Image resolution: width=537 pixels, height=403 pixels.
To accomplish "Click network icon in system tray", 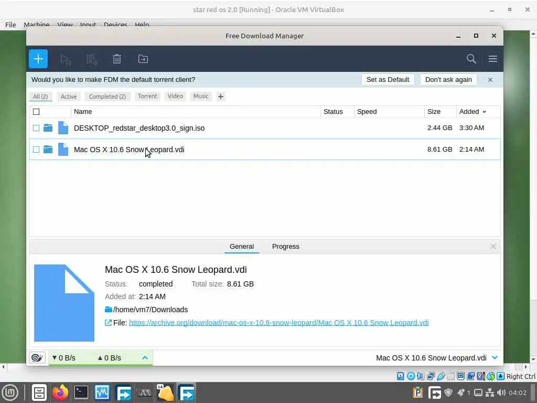I will (490, 393).
